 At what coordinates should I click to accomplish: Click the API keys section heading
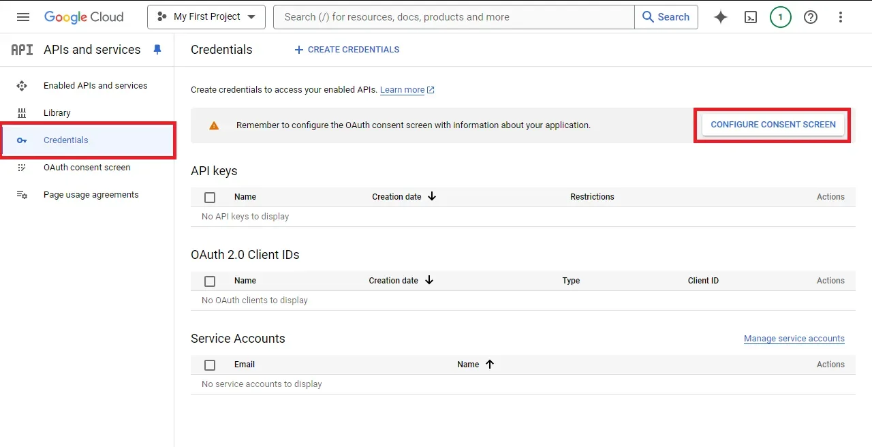214,171
